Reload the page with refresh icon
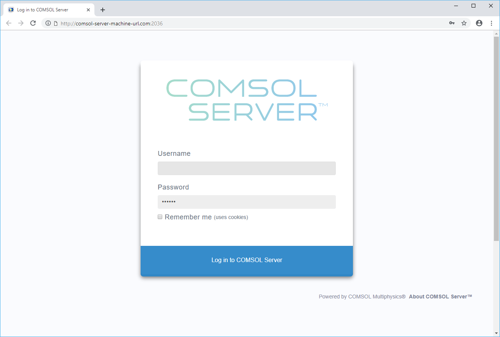The image size is (500, 337). 33,23
